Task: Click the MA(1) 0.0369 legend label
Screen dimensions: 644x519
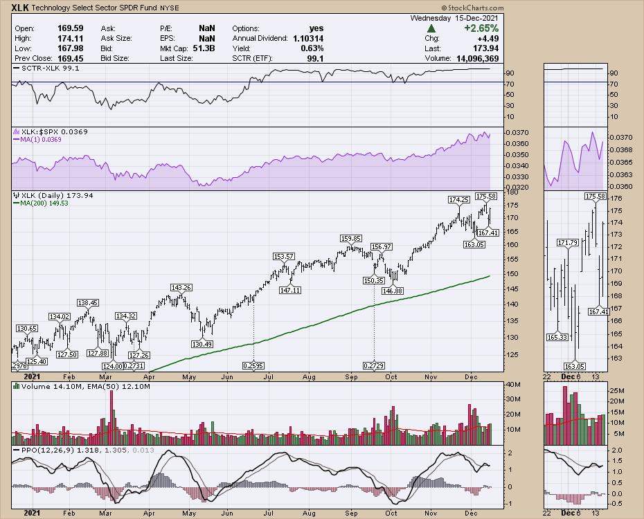Action: 41,140
